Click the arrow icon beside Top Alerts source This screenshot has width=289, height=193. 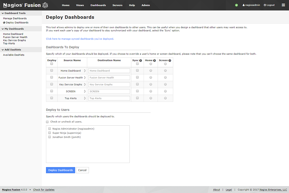(x=85, y=98)
